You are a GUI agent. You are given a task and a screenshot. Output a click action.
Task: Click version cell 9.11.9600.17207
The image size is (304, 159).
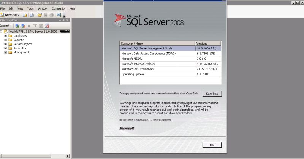point(208,64)
